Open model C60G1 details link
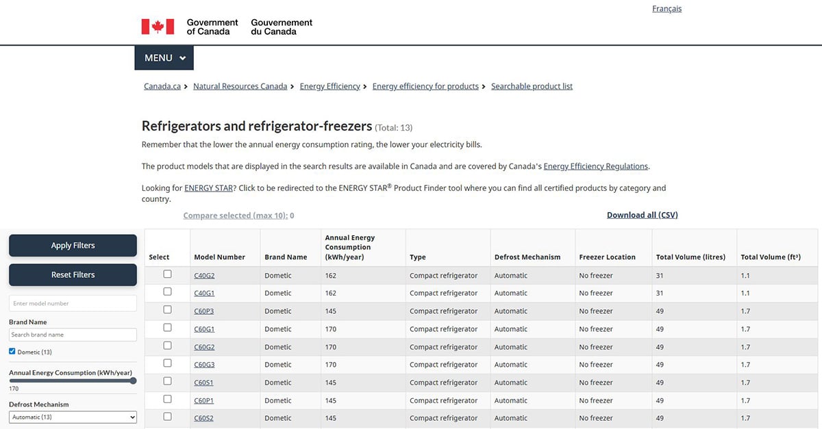The width and height of the screenshot is (822, 429). (x=204, y=329)
